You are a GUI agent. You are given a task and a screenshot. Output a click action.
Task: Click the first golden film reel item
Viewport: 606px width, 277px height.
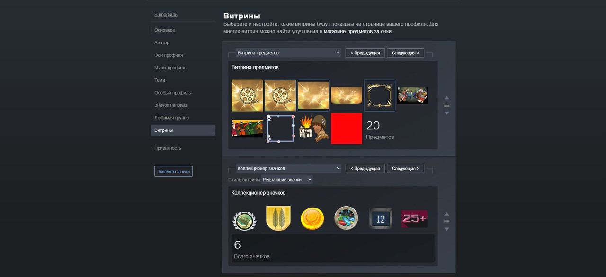(x=247, y=95)
